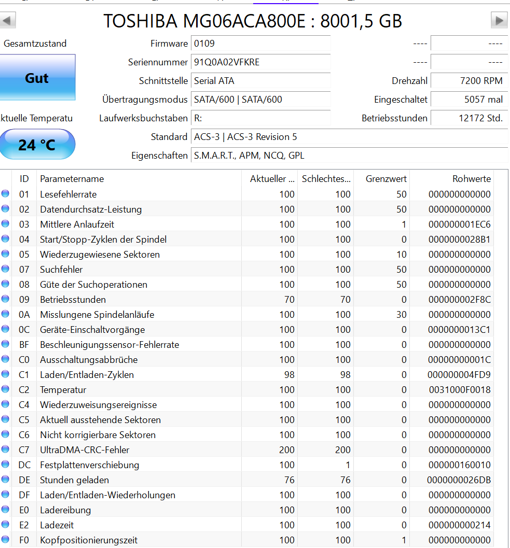
Task: Select raw value 000000160010 of Festplattenverschiebung
Action: coord(460,465)
